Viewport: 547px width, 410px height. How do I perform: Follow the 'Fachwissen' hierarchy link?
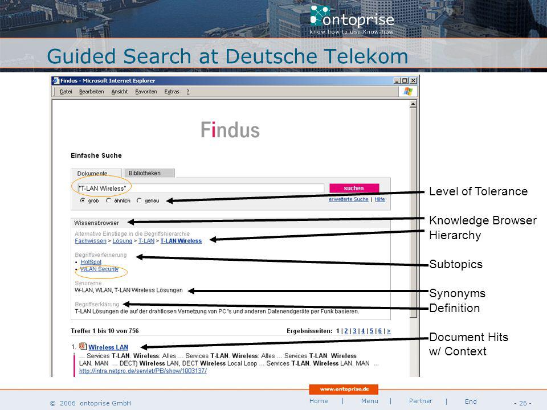pos(91,241)
